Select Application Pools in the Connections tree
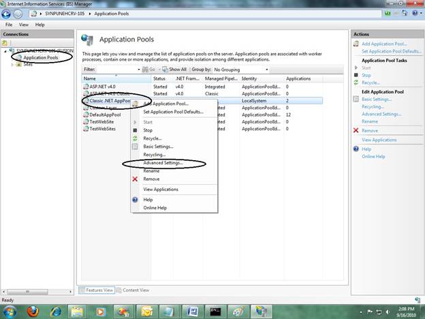The height and width of the screenshot is (319, 425). point(41,57)
